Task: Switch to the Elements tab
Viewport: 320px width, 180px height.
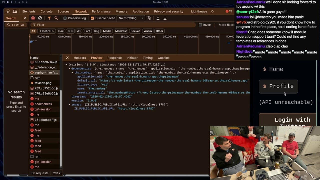Action: (29, 11)
